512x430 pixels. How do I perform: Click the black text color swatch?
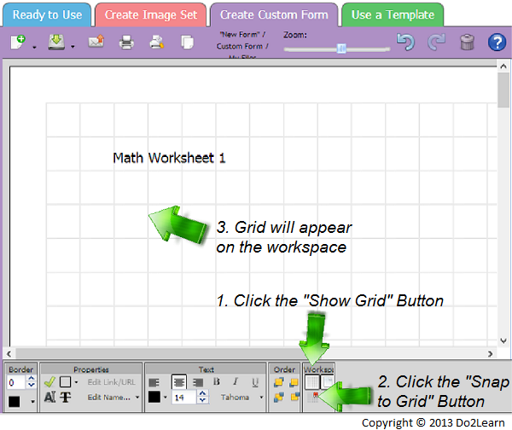coord(154,398)
